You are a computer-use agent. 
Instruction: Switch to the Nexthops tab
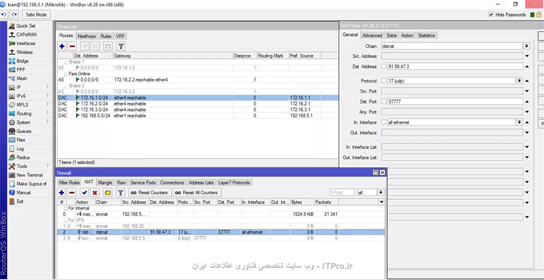(x=87, y=36)
